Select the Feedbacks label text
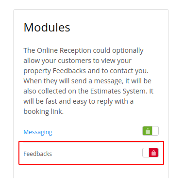184x187 pixels. coord(38,154)
